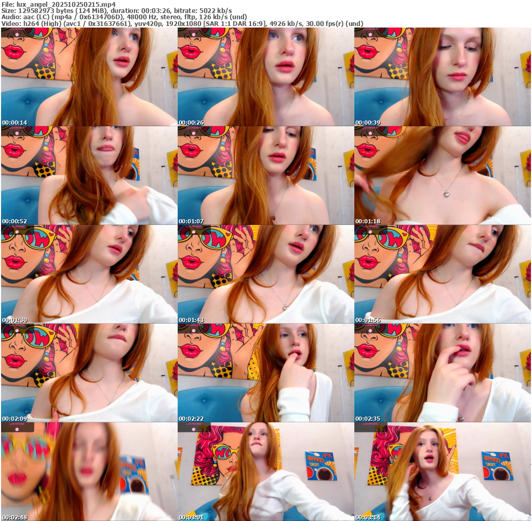Select the thumbnail frame at 00:02:09

point(89,373)
